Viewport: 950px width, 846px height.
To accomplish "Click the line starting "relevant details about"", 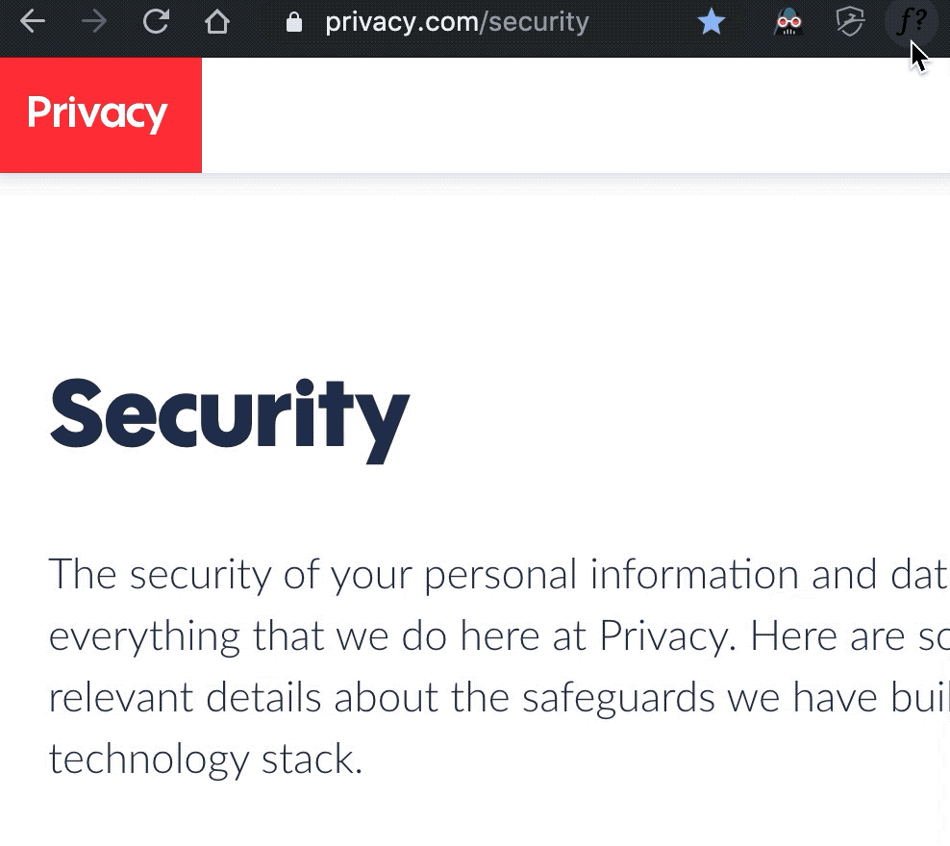I will 499,698.
